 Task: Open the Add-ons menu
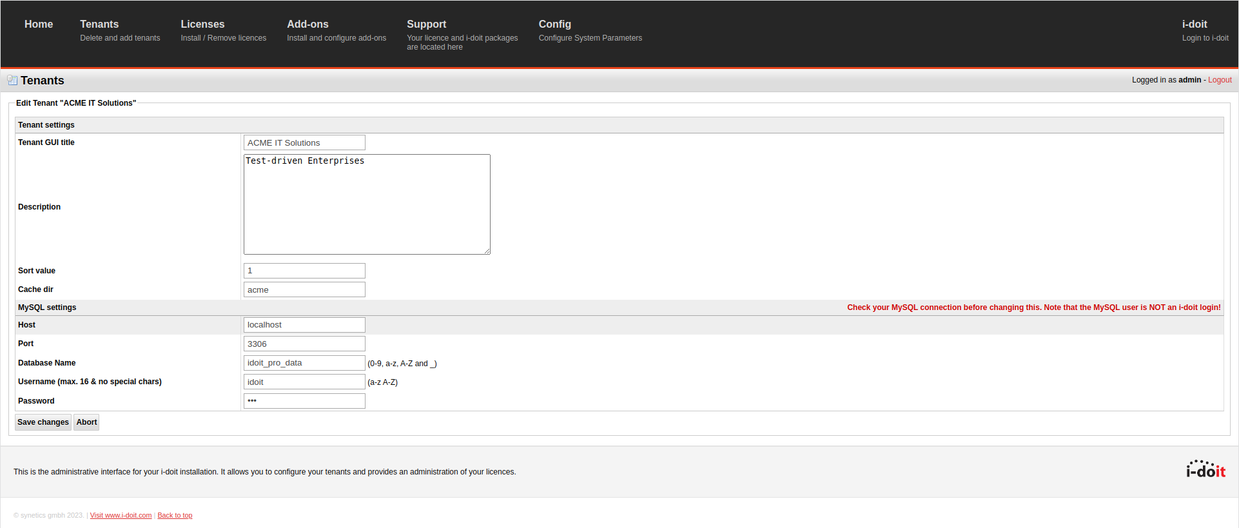307,24
